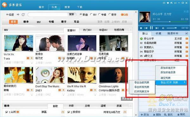Click scrollbar down arrow of library pane
This screenshot has width=190, height=117.
pos(136,115)
